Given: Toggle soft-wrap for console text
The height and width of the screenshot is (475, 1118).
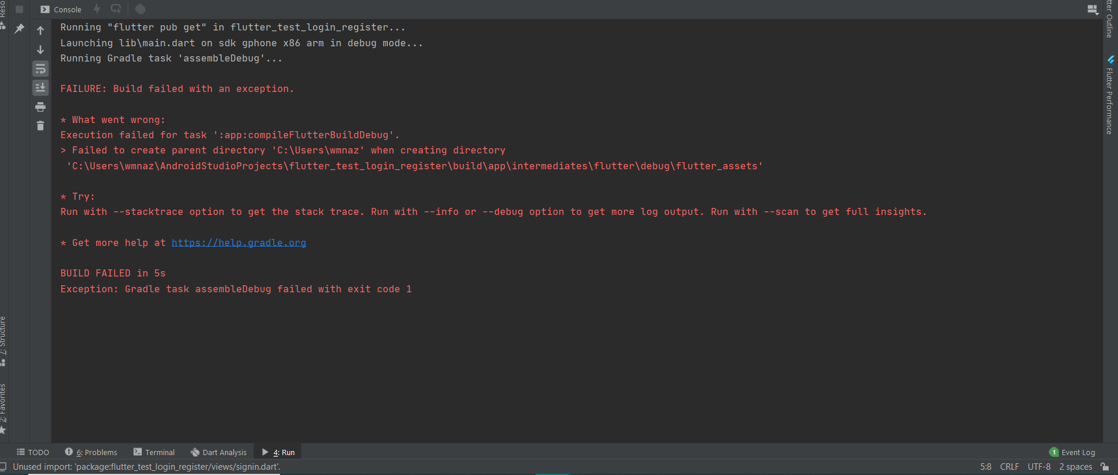Looking at the screenshot, I should tap(40, 69).
